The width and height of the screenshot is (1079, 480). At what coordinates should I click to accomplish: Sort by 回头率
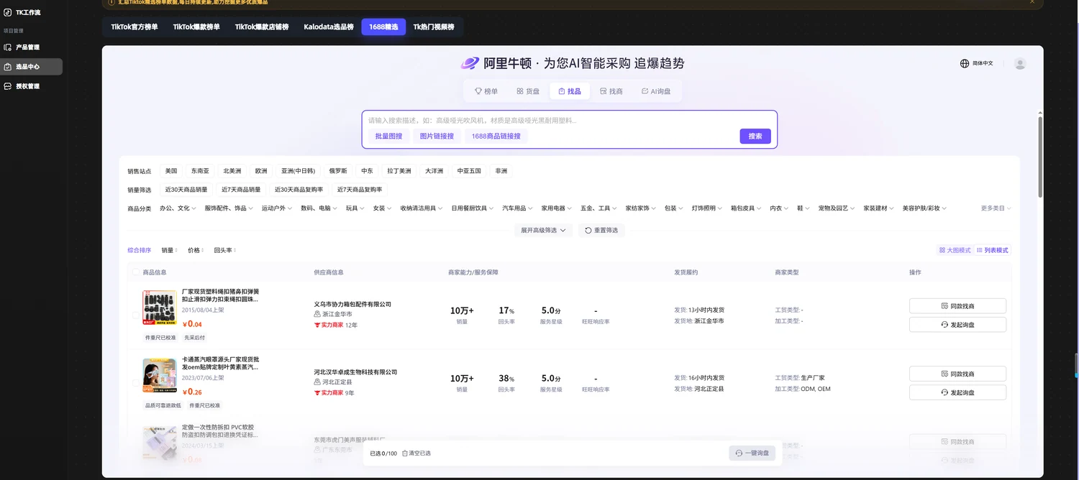225,251
